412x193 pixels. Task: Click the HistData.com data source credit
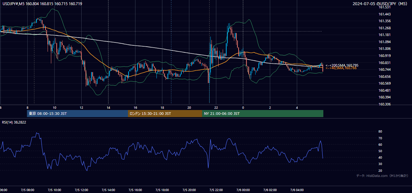(x=382, y=176)
